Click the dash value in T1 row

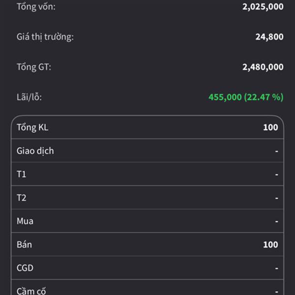pyautogui.click(x=276, y=175)
